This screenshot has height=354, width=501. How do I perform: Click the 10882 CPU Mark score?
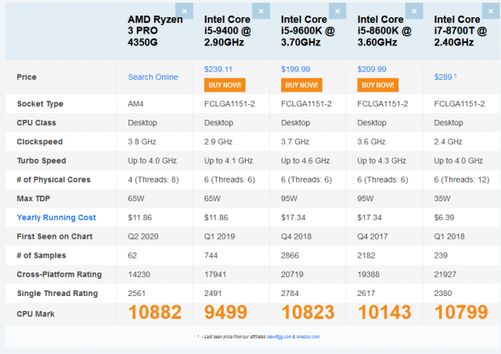[x=155, y=312]
